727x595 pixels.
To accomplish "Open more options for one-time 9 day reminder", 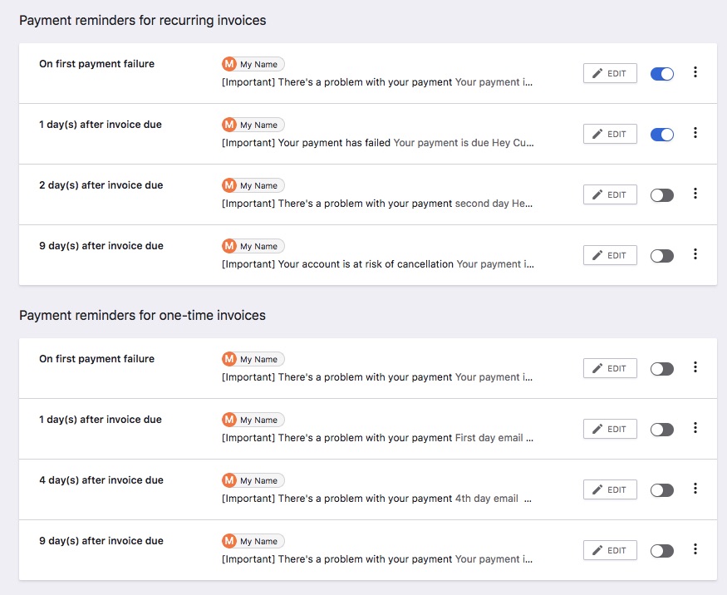I will point(695,549).
